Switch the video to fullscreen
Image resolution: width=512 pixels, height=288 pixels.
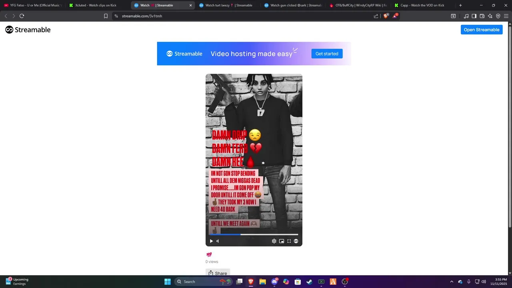pyautogui.click(x=289, y=241)
